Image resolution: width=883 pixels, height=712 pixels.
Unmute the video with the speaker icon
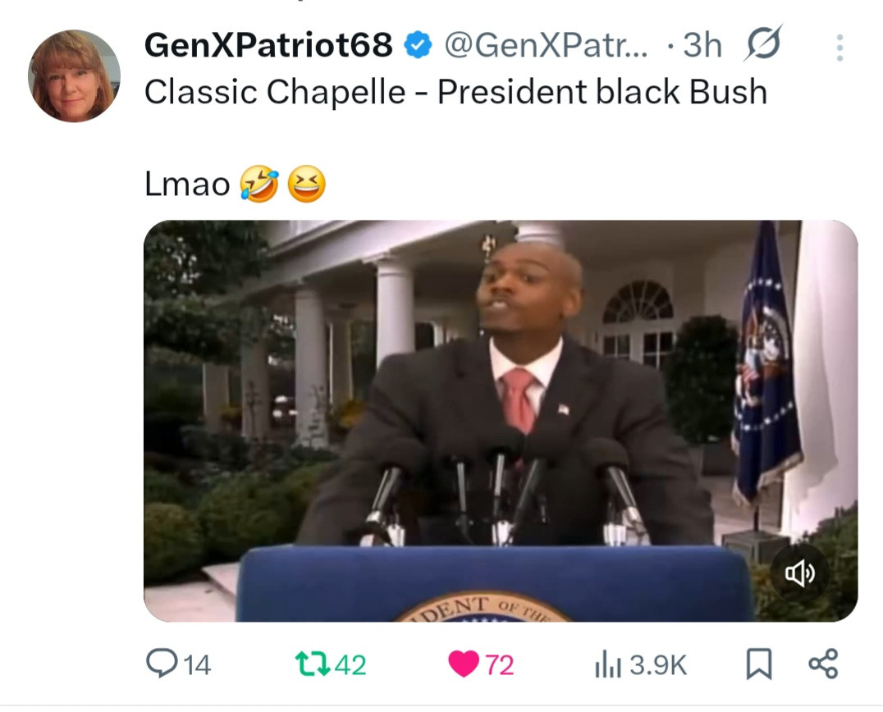click(799, 573)
